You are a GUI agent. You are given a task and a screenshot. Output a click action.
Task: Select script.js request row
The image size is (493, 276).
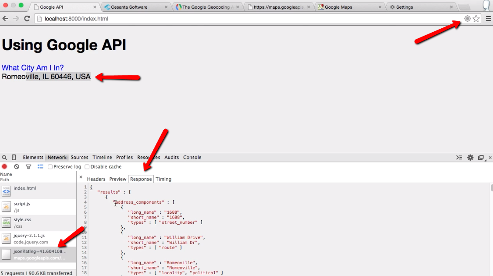tap(38, 207)
